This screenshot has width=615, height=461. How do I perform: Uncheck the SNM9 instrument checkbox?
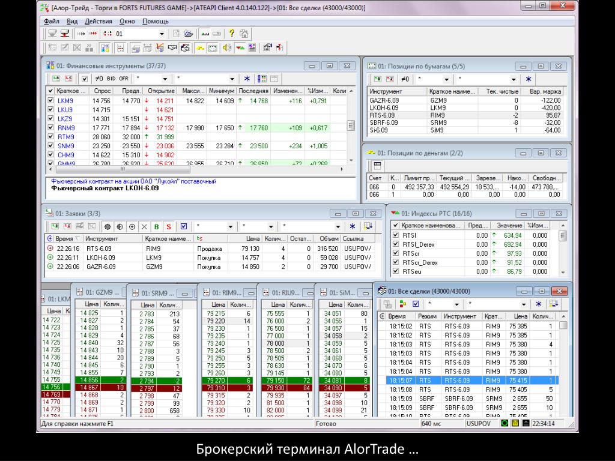pos(50,146)
